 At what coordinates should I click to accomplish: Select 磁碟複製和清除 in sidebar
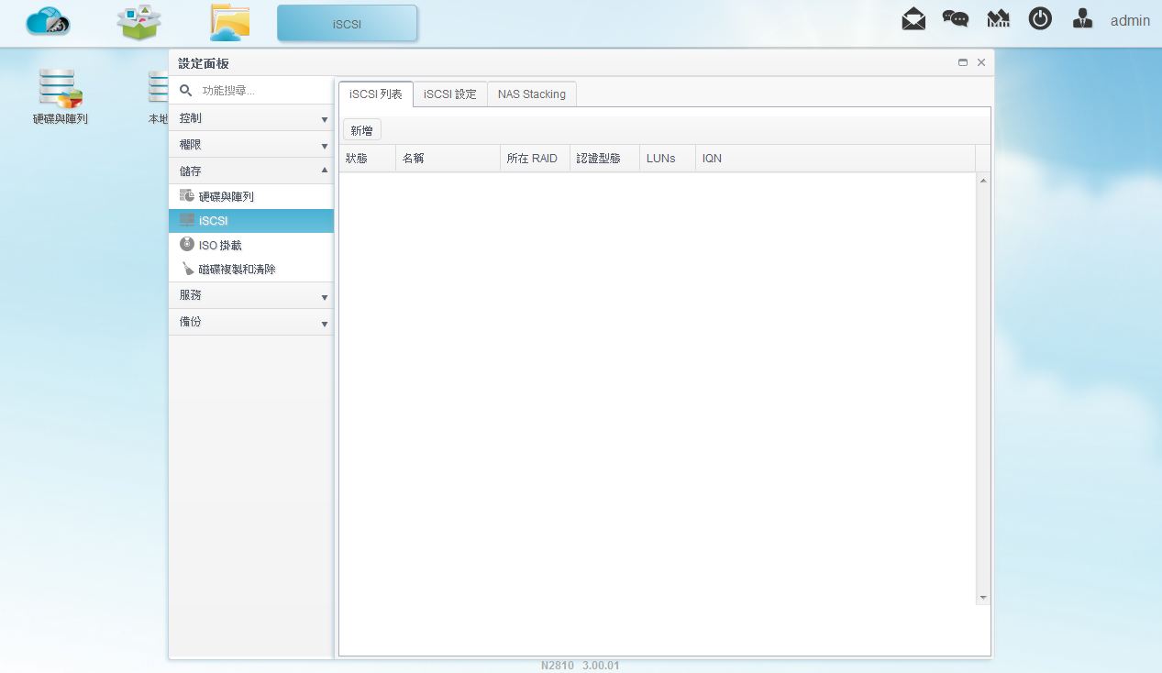(x=251, y=270)
